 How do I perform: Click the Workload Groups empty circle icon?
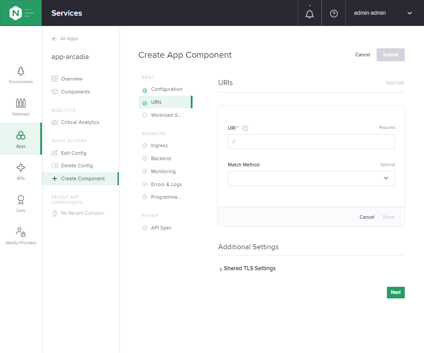coord(145,115)
